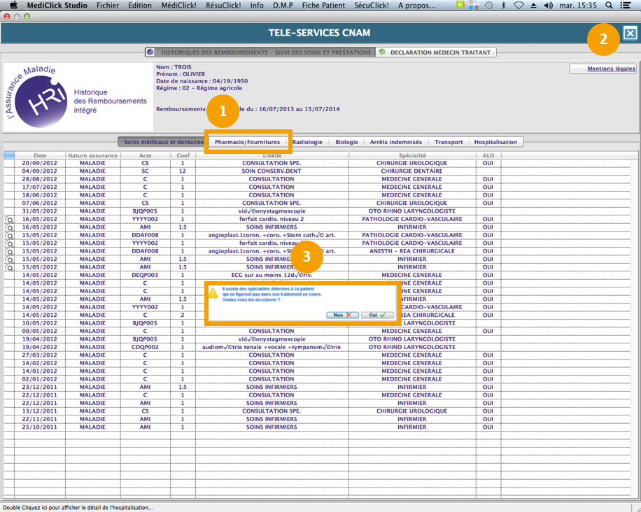
Task: Click the Date column header
Action: (40, 155)
